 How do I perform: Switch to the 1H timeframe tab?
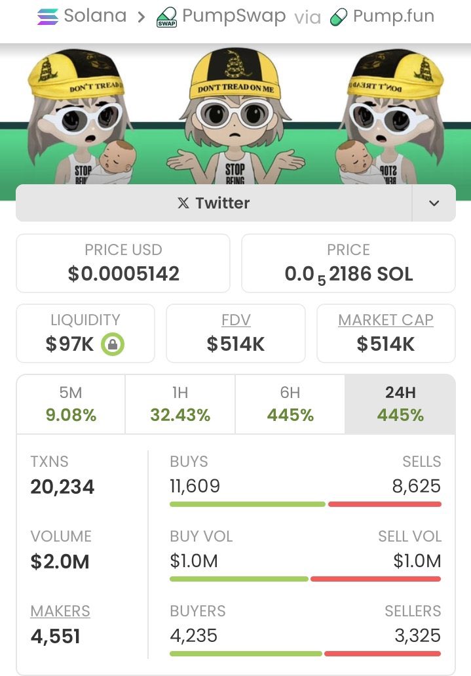180,404
